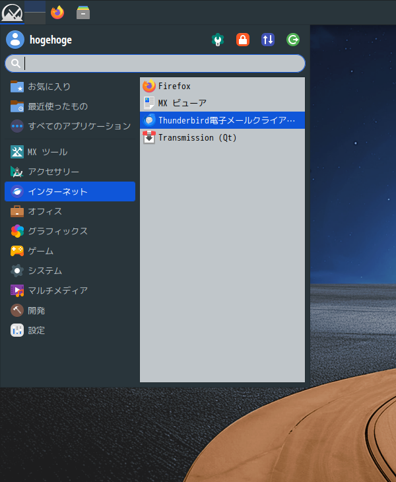
Task: Click the magnifier icon in search box
Action: click(16, 63)
